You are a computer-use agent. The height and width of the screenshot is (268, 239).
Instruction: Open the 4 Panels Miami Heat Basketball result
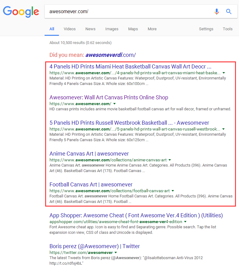click(130, 67)
